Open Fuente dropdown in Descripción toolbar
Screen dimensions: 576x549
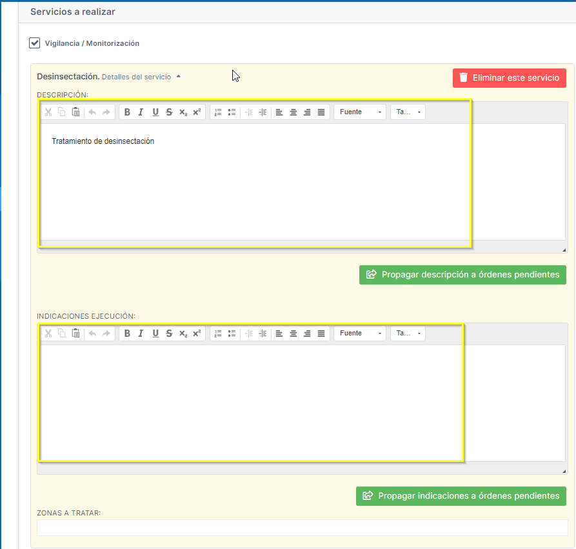[x=359, y=112]
